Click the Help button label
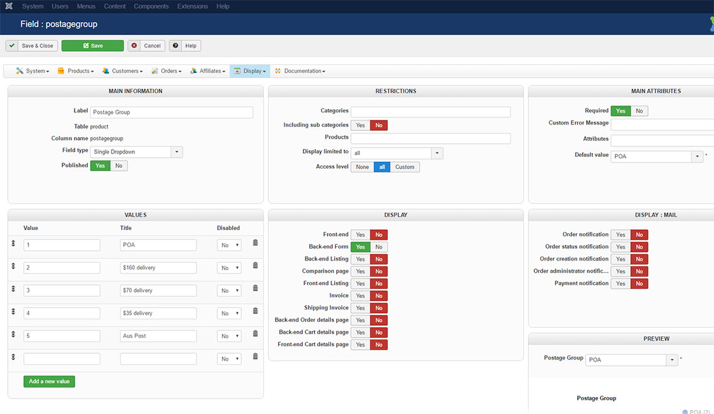Image resolution: width=714 pixels, height=414 pixels. (x=191, y=46)
